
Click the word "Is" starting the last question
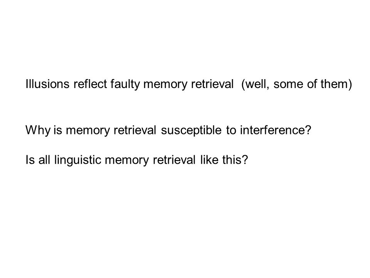coord(30,159)
